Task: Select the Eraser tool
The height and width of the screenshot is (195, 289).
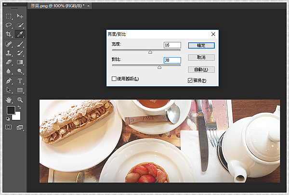Action: click(9, 62)
